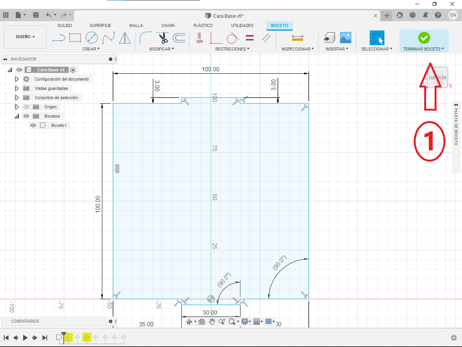Open the SELECCIONAR dropdown menu
This screenshot has width=462, height=347.
[x=377, y=49]
